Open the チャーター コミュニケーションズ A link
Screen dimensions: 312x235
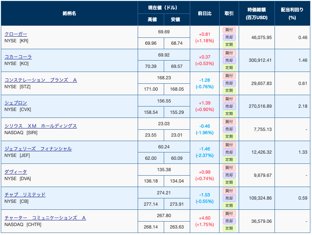pos(45,218)
